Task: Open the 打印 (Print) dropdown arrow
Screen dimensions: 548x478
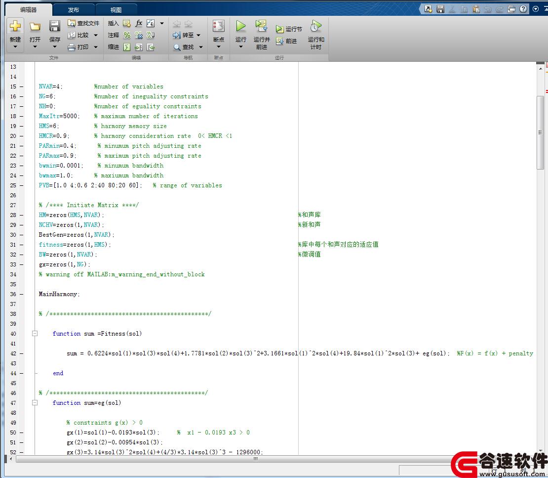Action: pos(96,47)
